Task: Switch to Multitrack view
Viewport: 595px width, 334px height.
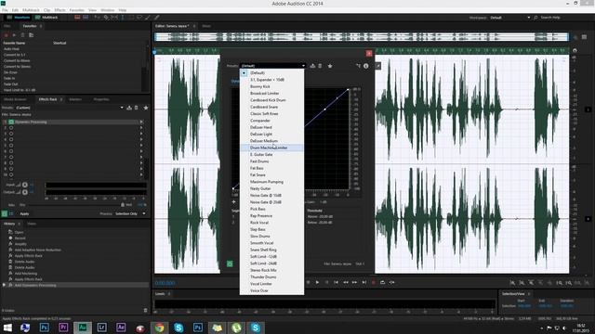Action: 46,18
